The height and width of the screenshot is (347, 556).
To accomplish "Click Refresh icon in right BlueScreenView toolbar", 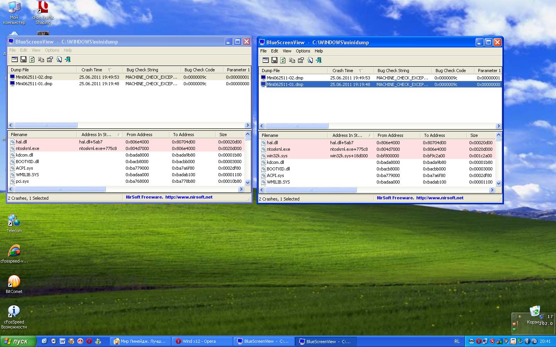I will point(283,60).
